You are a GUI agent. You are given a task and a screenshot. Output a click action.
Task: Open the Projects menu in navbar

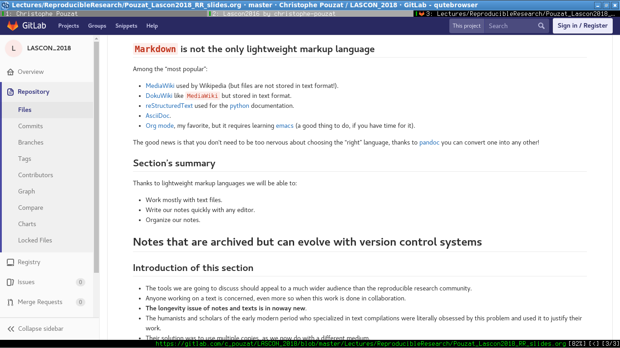[x=69, y=26]
